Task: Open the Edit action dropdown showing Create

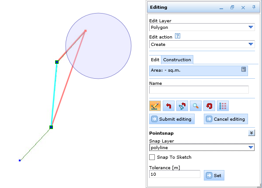Action: [x=202, y=44]
